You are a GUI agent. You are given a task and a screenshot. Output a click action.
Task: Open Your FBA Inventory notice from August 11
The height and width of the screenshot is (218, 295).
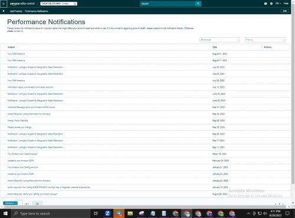pos(16,61)
